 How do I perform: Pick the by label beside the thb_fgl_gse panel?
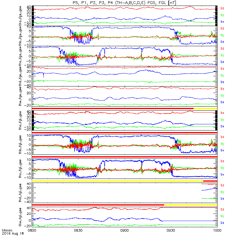tap(222, 144)
